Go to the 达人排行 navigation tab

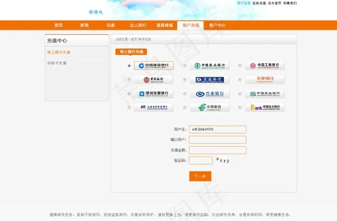(x=138, y=25)
